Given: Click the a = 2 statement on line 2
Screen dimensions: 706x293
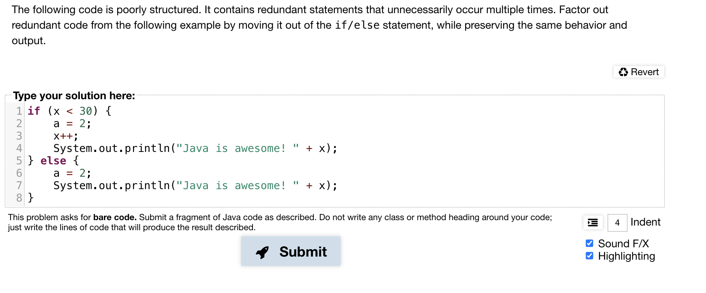Looking at the screenshot, I should coord(73,124).
